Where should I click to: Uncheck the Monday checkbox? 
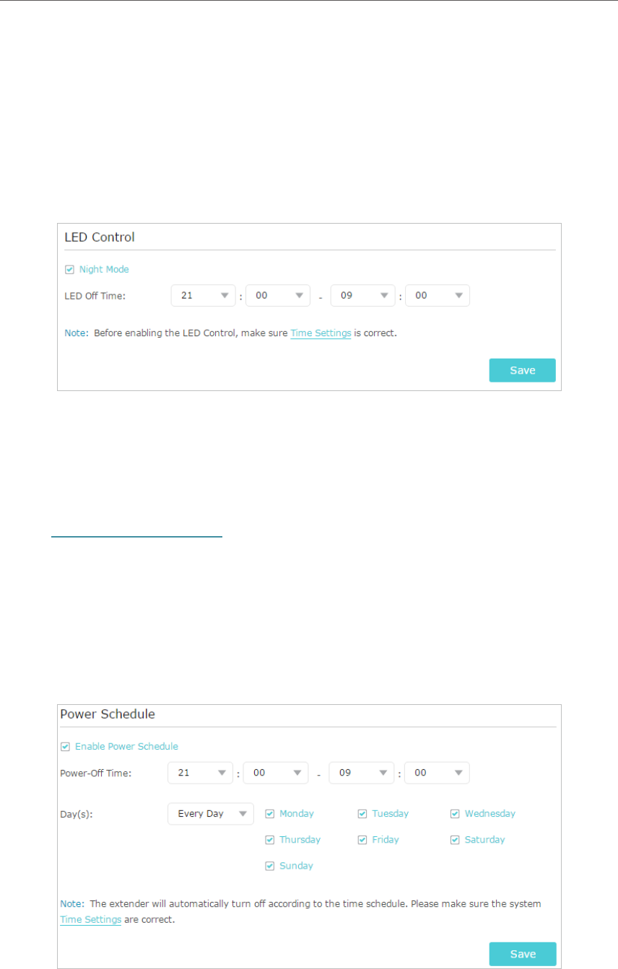coord(270,813)
